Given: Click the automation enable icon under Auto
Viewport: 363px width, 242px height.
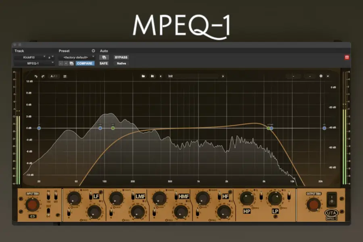Looking at the screenshot, I should pyautogui.click(x=104, y=57).
